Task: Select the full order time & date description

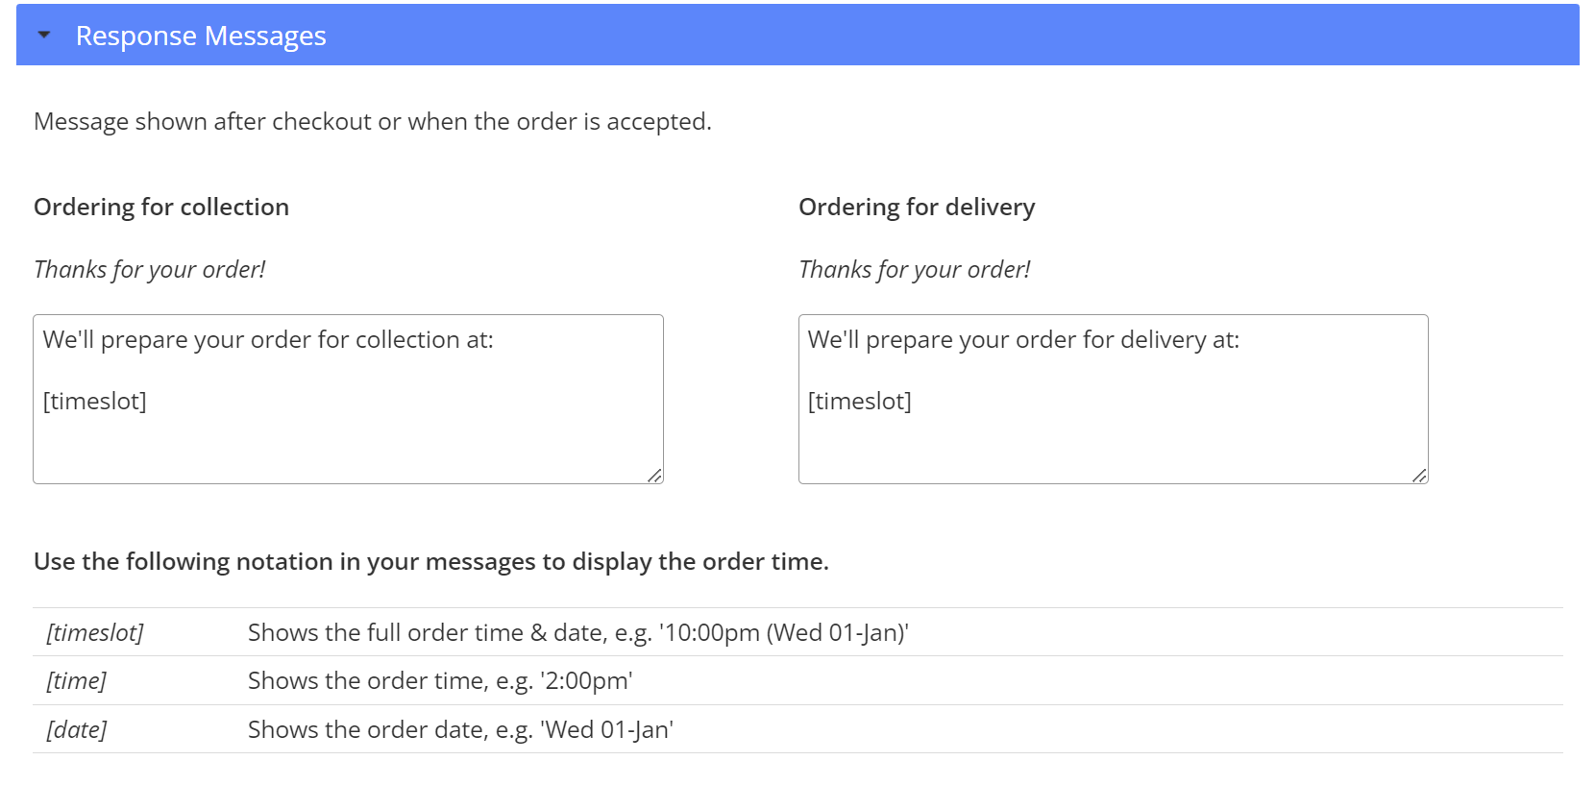Action: 577,632
